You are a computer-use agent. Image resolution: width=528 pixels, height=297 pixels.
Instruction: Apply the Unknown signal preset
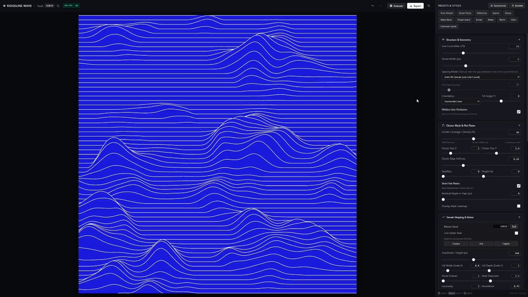[x=448, y=26]
